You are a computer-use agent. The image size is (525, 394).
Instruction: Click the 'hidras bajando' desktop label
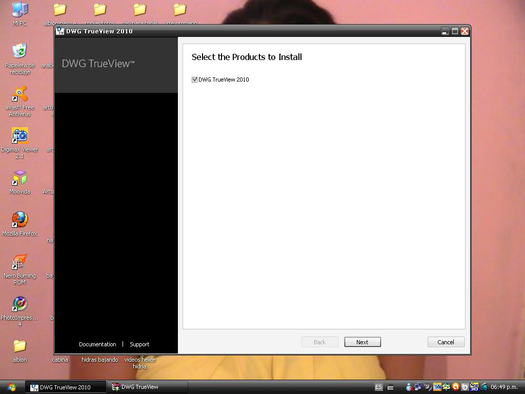click(x=100, y=360)
